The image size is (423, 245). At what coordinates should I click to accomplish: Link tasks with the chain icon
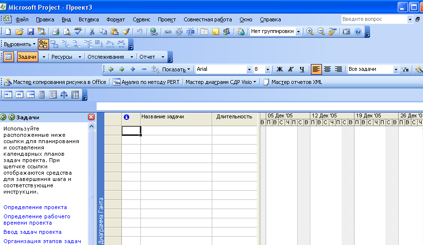coord(168,32)
